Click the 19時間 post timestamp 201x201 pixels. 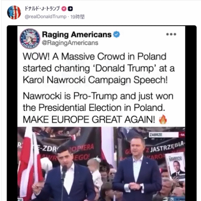pos(78,17)
